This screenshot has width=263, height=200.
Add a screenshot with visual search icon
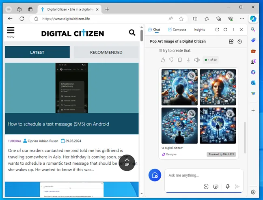206,187
